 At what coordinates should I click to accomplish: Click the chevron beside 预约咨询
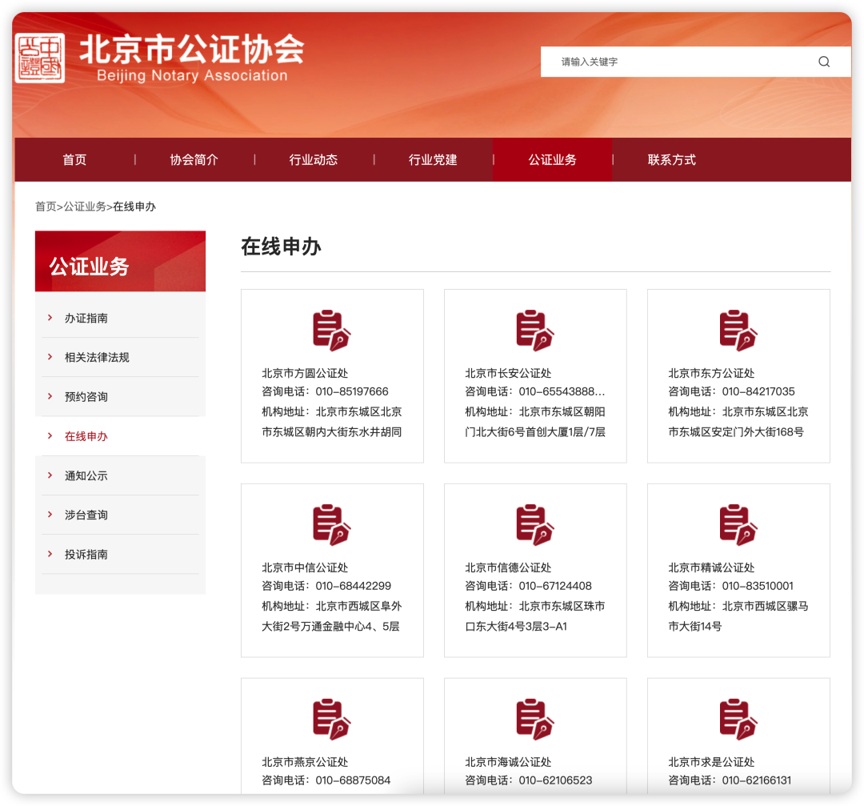(x=50, y=396)
